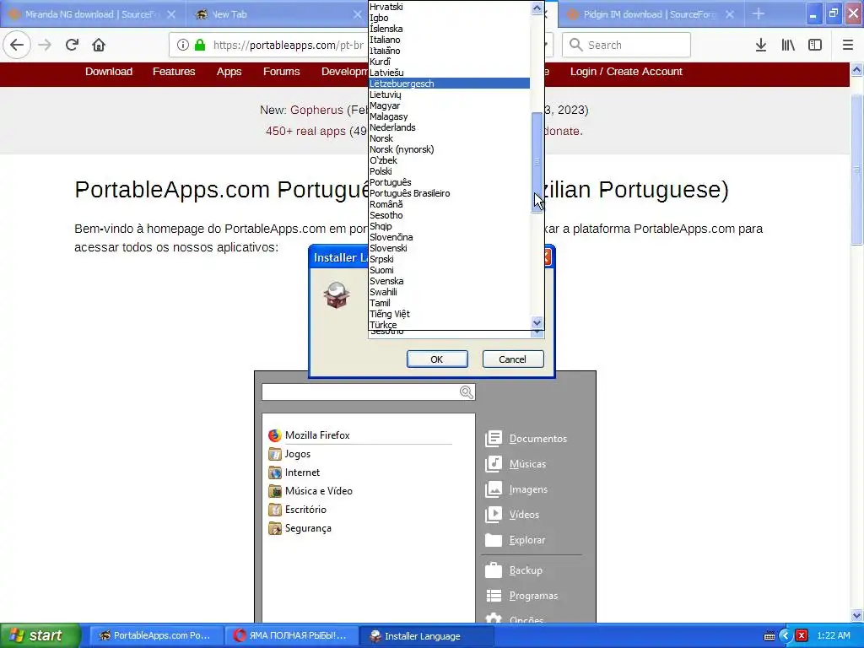Close the Miranda NG download tab
The image size is (864, 648).
pyautogui.click(x=171, y=14)
